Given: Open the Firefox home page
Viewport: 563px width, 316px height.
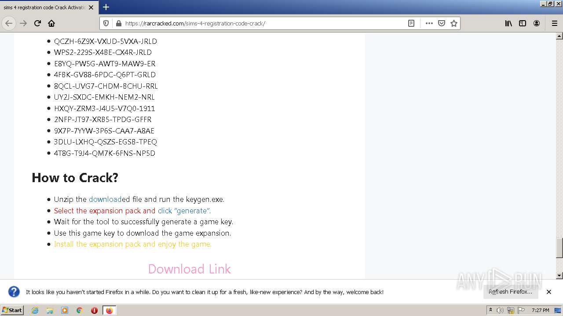Looking at the screenshot, I should [51, 23].
